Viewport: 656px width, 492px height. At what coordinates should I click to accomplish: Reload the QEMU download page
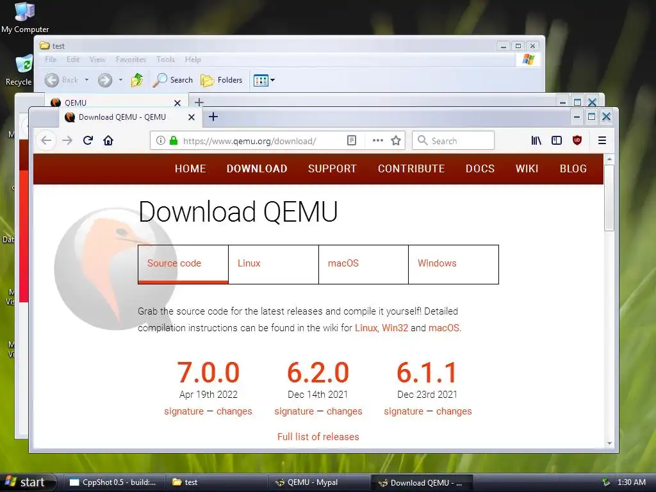pyautogui.click(x=88, y=140)
